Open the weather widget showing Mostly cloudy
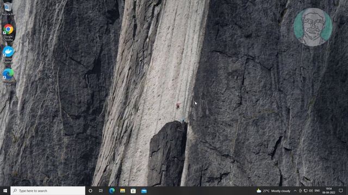The height and width of the screenshot is (195, 348). 274,191
